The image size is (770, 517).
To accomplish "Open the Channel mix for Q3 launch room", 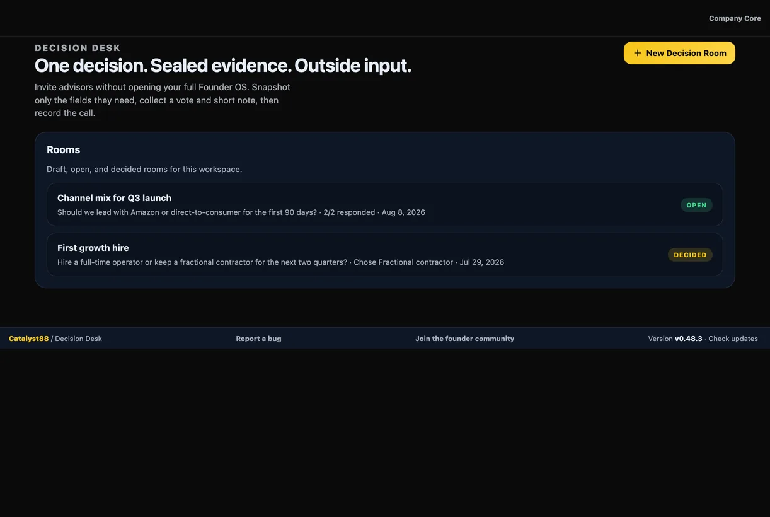I will [x=384, y=204].
